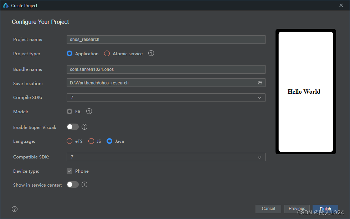
Task: Browse folder for Save location
Action: click(x=260, y=83)
